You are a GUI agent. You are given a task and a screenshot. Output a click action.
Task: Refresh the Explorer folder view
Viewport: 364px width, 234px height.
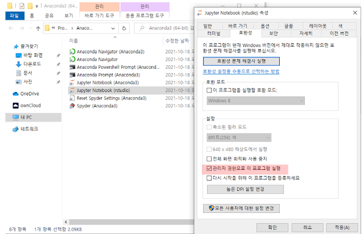124,28
